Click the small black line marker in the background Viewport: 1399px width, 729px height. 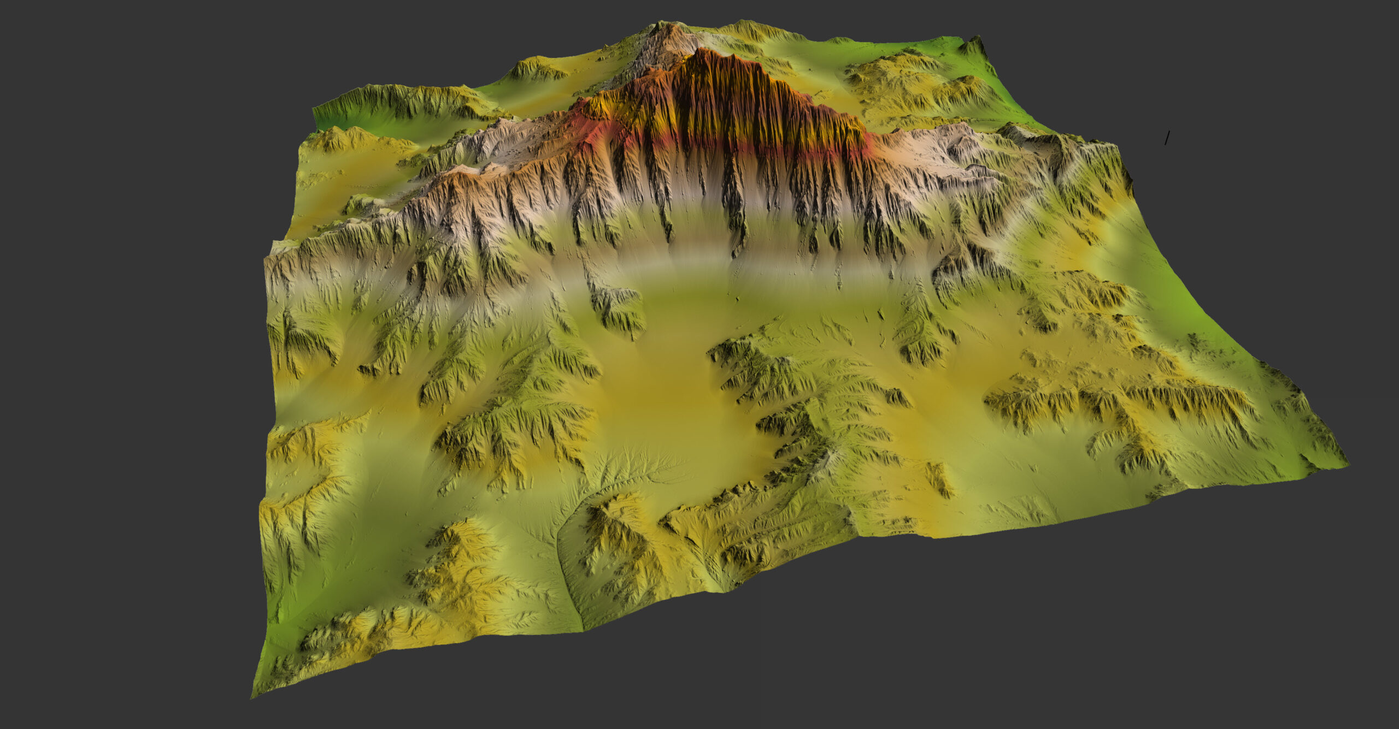1167,138
